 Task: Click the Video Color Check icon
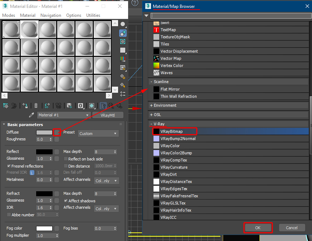click(x=123, y=59)
